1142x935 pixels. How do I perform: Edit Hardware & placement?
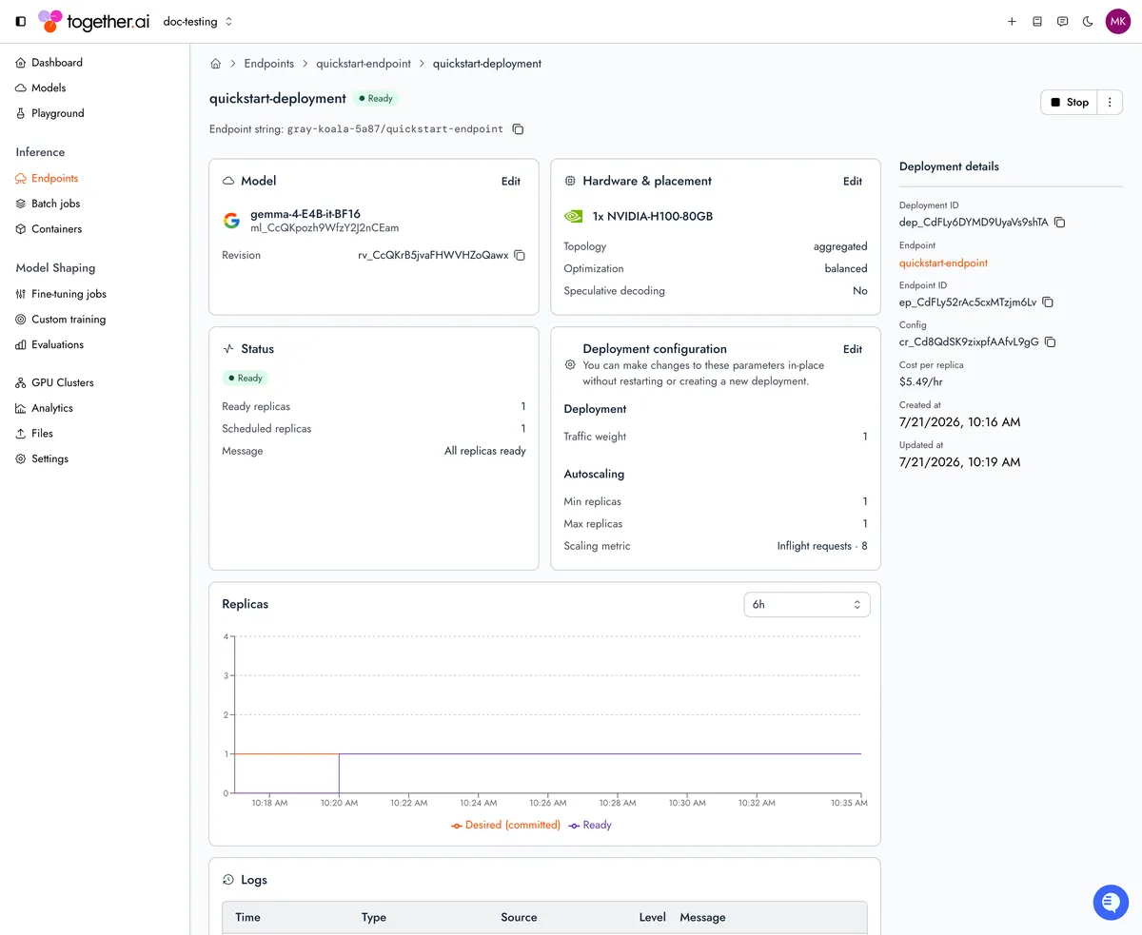click(853, 181)
